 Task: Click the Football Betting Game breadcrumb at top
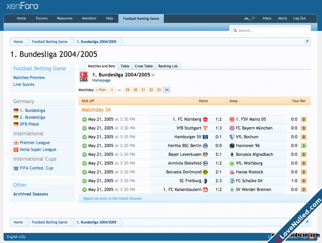(50, 42)
